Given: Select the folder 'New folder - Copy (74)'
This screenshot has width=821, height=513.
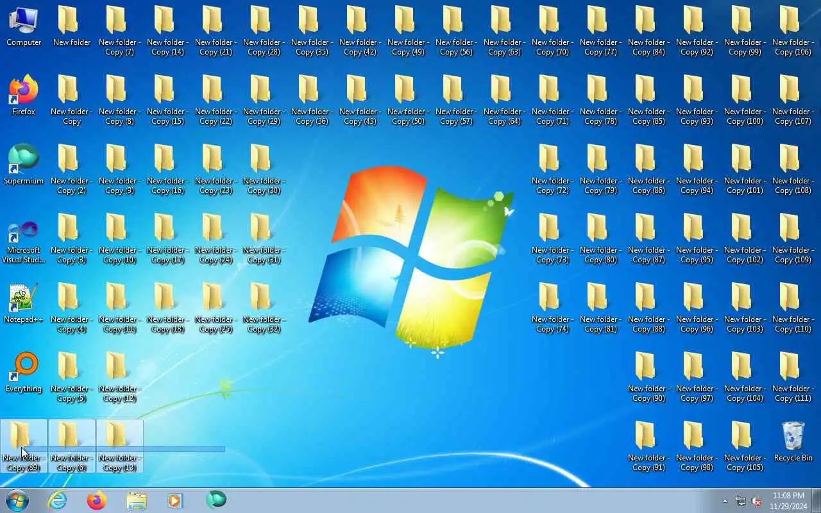Looking at the screenshot, I should (x=553, y=308).
